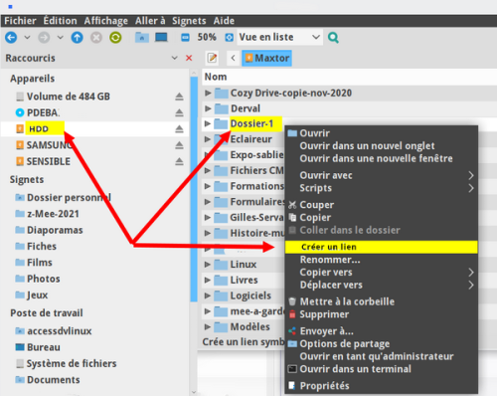Go to parent folder with up arrow

tap(77, 37)
